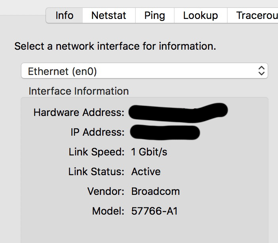Click the 'Select a network interface' instruction text
Screen dimensions: 278x243
(115, 46)
